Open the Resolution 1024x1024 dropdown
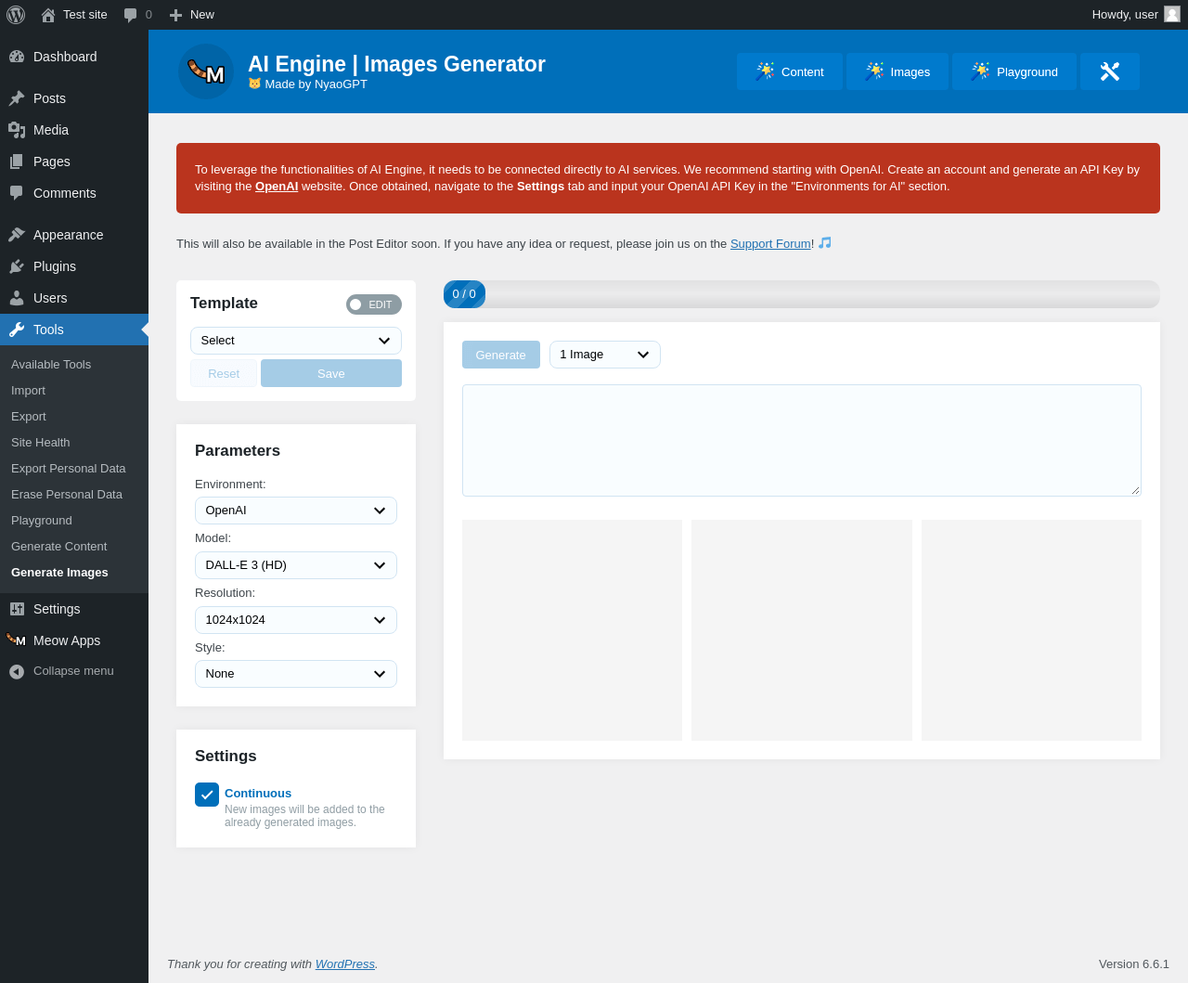The height and width of the screenshot is (983, 1188). pos(296,620)
